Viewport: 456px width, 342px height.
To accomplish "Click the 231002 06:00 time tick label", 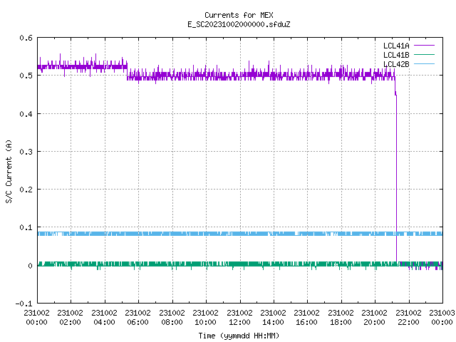I will (x=138, y=318).
